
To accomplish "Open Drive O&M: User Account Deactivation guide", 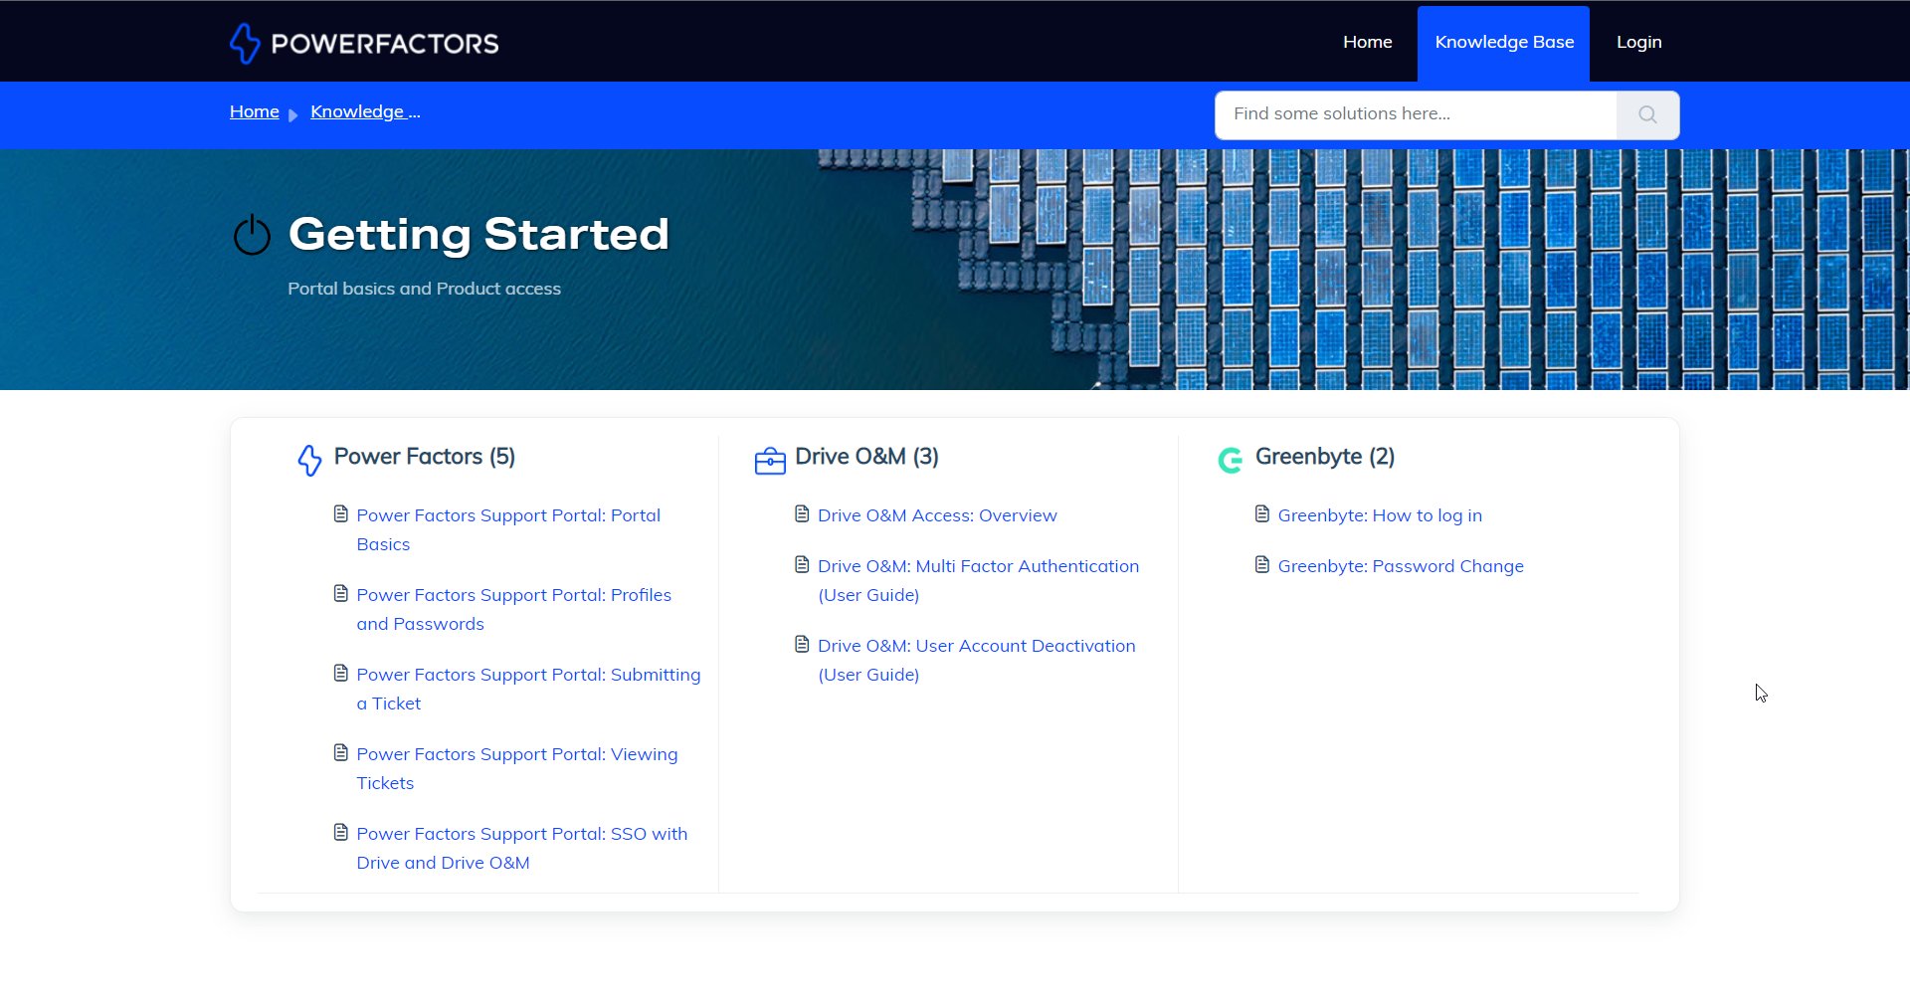I will pyautogui.click(x=977, y=660).
